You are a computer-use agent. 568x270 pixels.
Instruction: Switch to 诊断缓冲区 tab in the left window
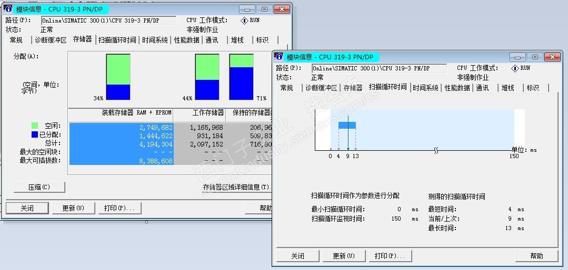click(51, 40)
